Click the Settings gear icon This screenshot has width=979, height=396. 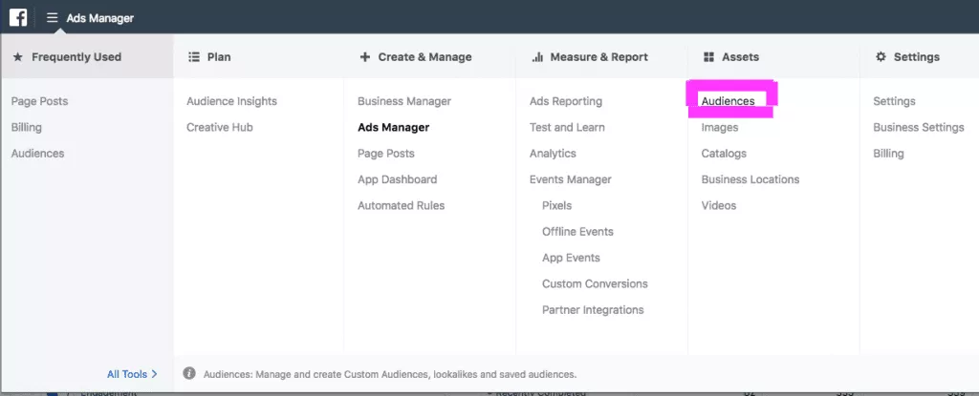tap(881, 56)
